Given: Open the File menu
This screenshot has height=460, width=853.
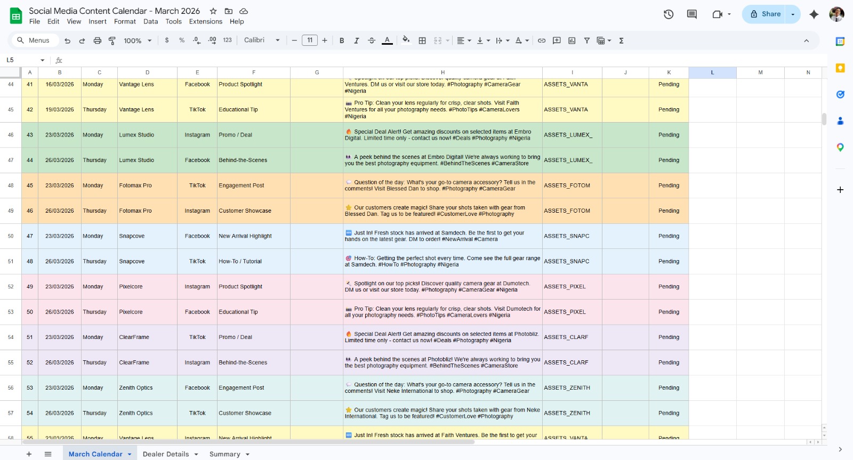Looking at the screenshot, I should coord(35,22).
